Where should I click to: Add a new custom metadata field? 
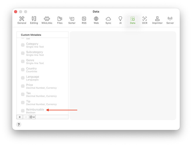20,117
